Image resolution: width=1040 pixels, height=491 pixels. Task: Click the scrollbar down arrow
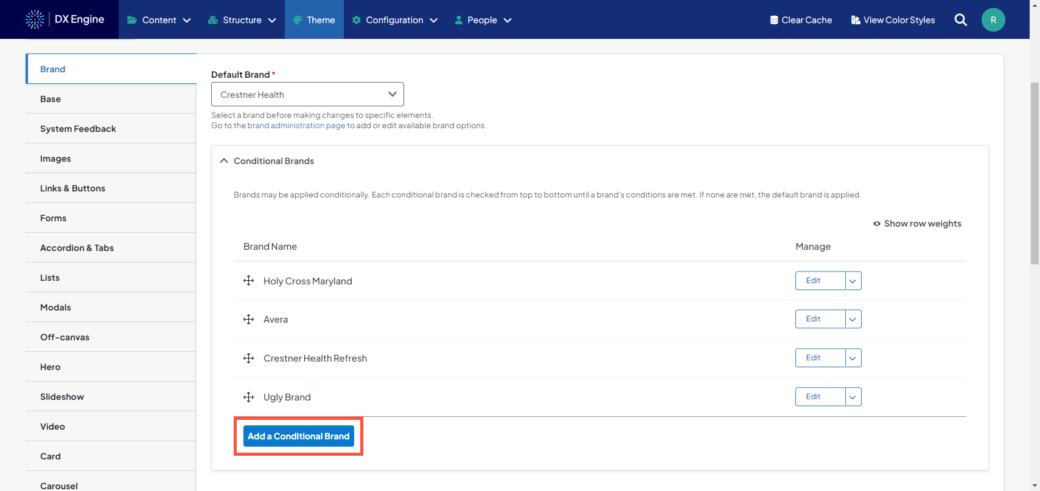pos(1035,486)
